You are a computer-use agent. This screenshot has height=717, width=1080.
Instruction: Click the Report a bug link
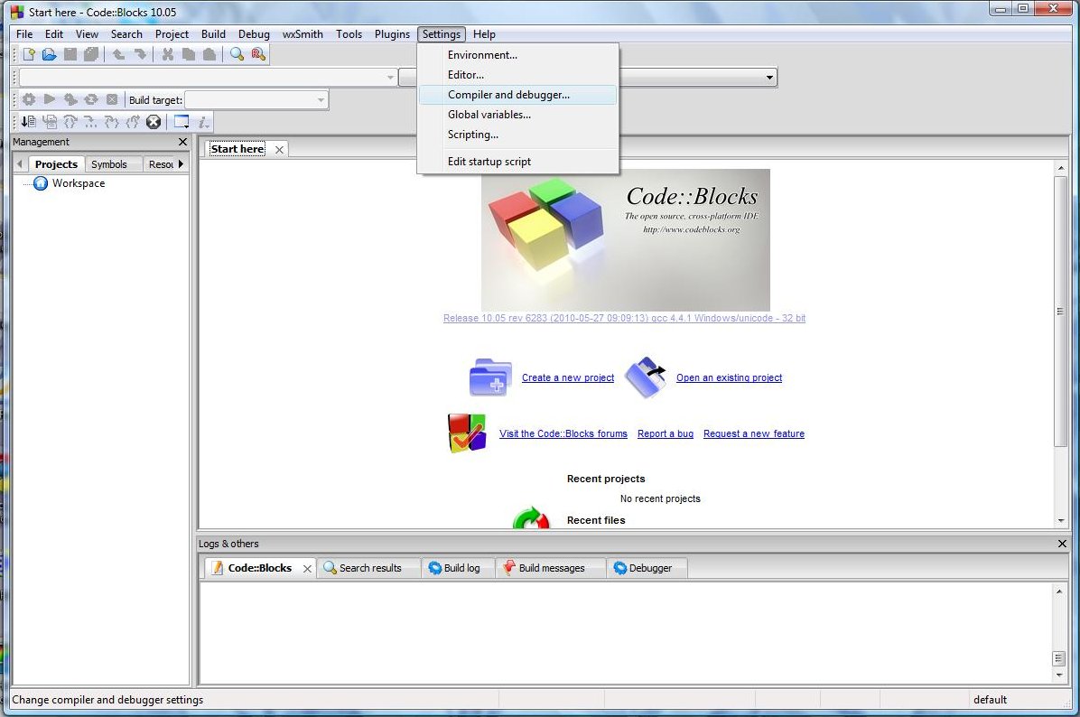coord(665,433)
